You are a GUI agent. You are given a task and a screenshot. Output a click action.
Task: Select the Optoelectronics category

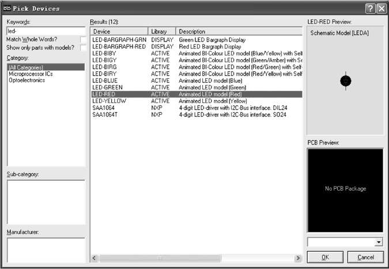click(27, 80)
